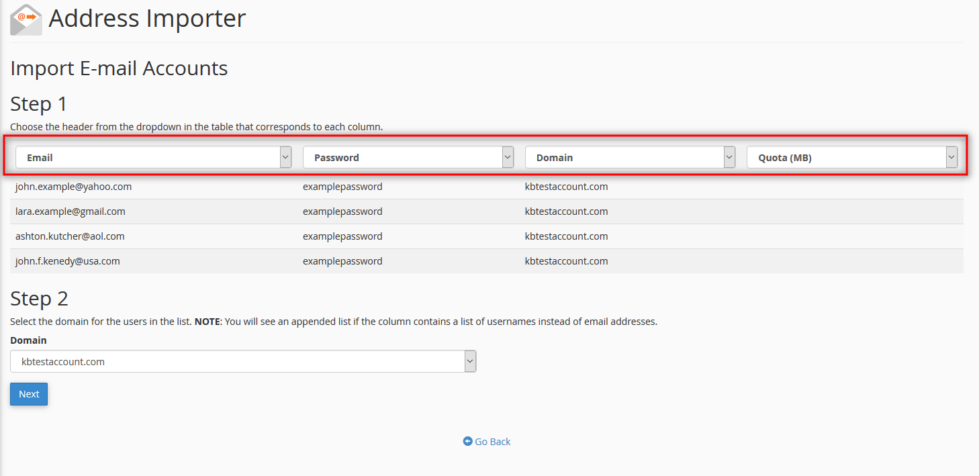Screen dimensions: 979x476
Task: Click the chevron on the Step 2 Domain dropdown
Action: 469,361
